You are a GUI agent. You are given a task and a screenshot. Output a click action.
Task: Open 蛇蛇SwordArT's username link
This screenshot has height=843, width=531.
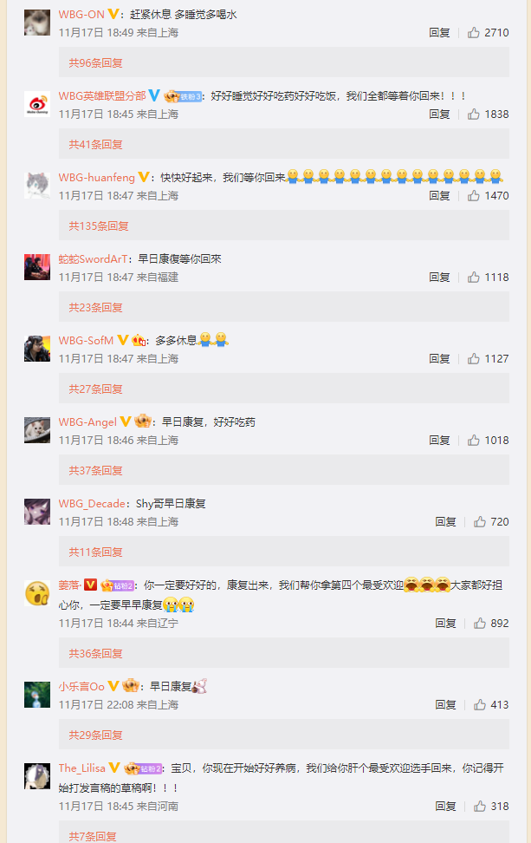tap(93, 259)
